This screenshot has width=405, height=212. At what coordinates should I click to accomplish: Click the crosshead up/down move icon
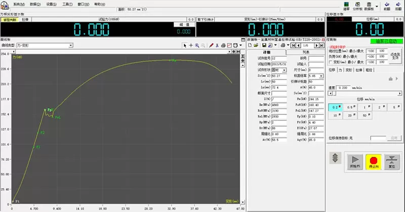tap(335, 158)
